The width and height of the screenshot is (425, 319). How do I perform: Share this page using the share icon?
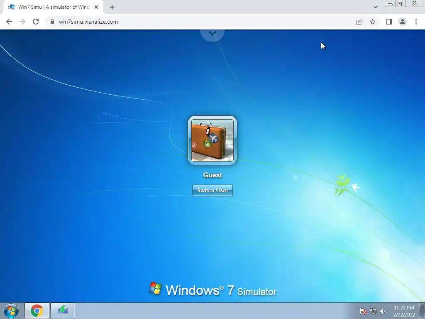click(x=359, y=22)
